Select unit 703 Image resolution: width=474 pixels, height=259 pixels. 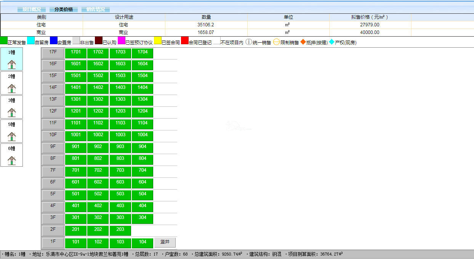[120, 172]
